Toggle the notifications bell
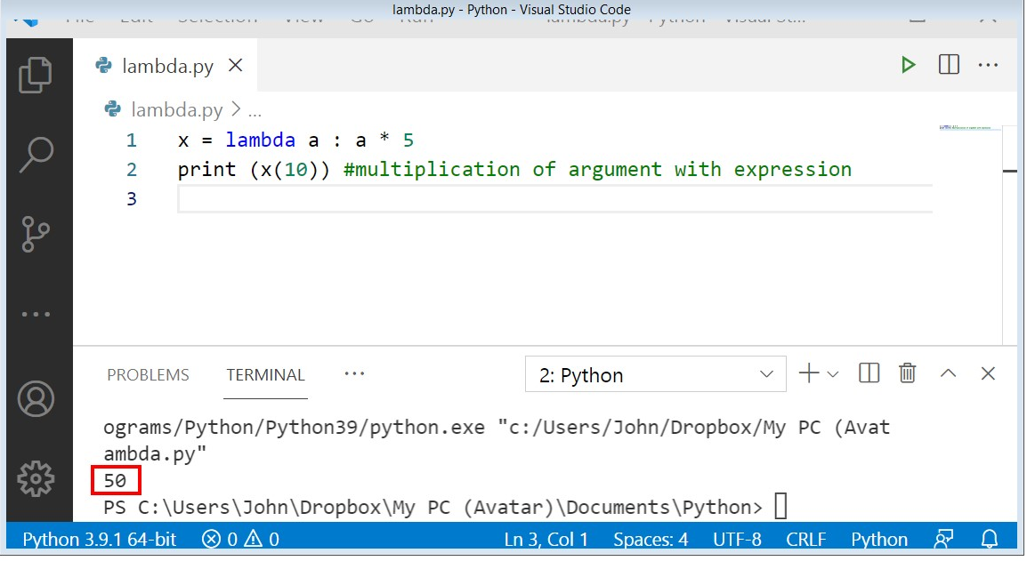This screenshot has height=561, width=1027. pyautogui.click(x=988, y=539)
